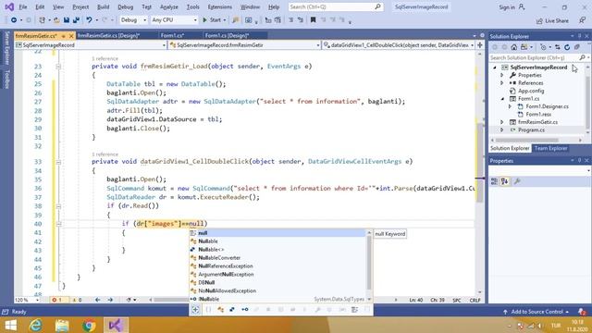Click the Find in Files icon
The height and width of the screenshot is (333, 592).
pos(236,20)
